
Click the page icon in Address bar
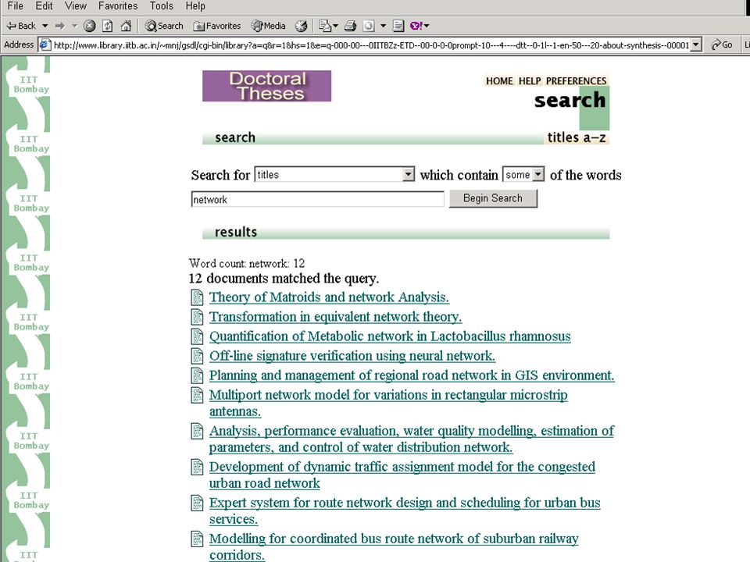(x=45, y=45)
